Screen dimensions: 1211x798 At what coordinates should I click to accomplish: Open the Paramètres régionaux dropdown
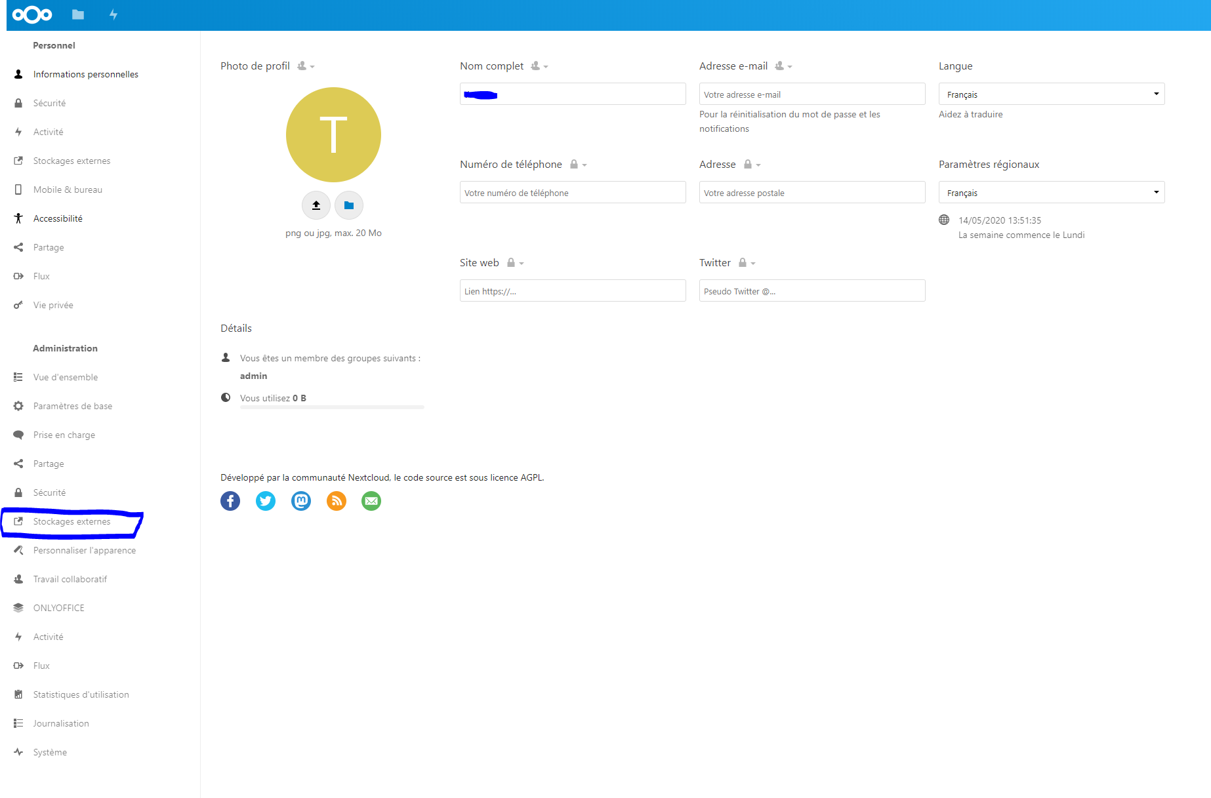click(1052, 192)
